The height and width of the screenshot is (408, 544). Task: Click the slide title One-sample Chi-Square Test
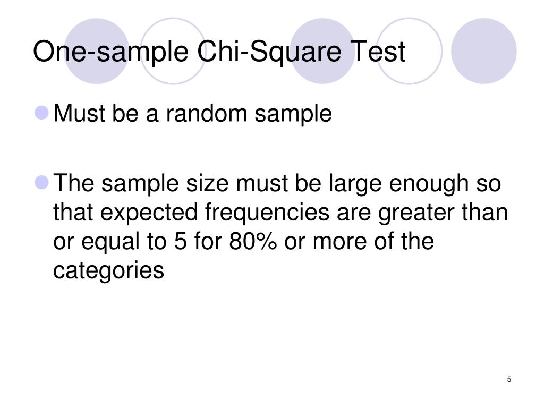[x=219, y=52]
